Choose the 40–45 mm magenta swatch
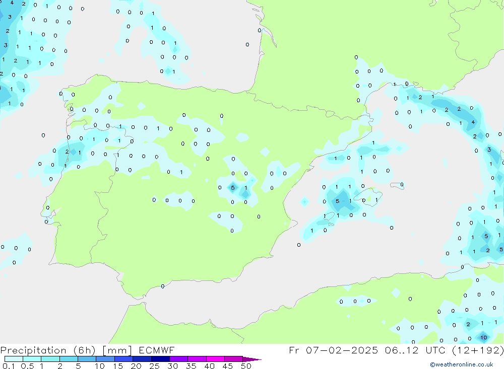Image resolution: width=504 pixels, height=369 pixels. 216,359
